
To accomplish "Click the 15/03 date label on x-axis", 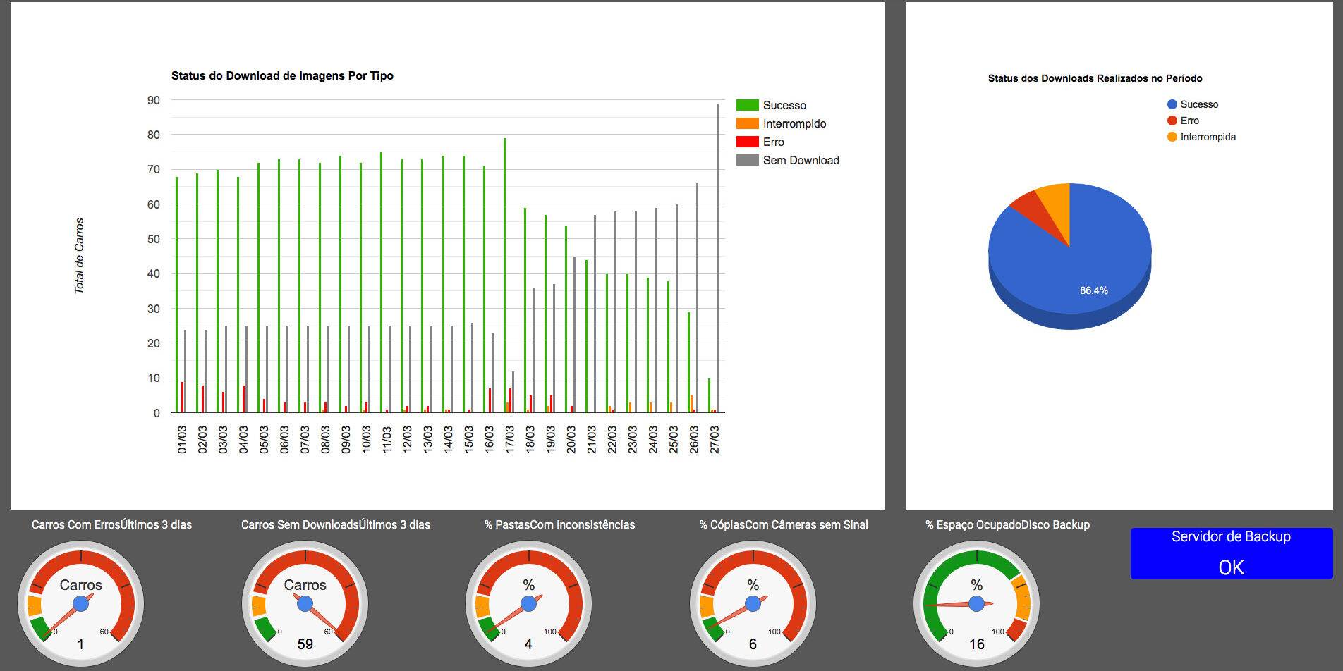I will [x=468, y=439].
